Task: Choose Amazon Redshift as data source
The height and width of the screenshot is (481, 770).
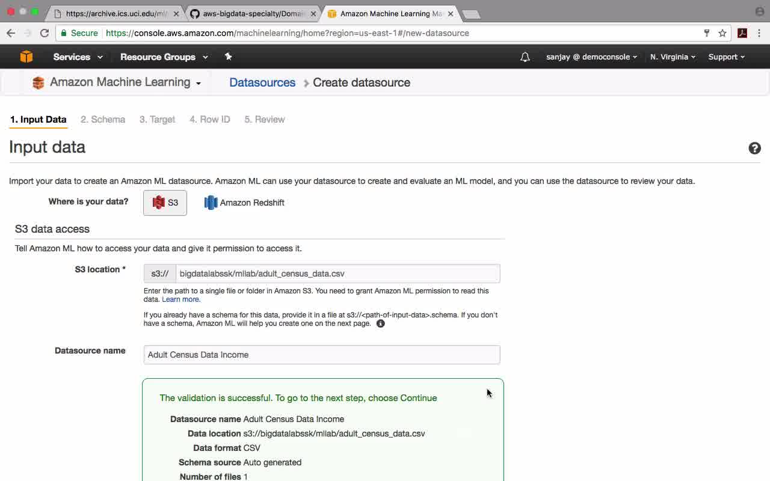Action: point(244,203)
